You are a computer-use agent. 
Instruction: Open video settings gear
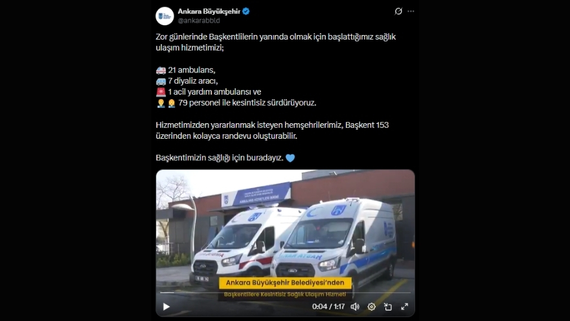(372, 307)
